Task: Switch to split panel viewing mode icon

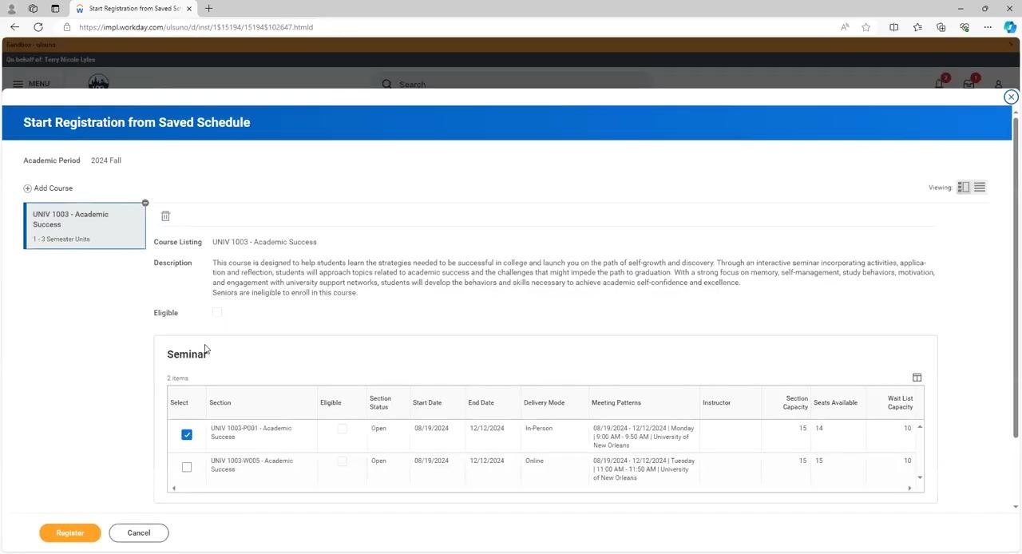Action: tap(964, 188)
